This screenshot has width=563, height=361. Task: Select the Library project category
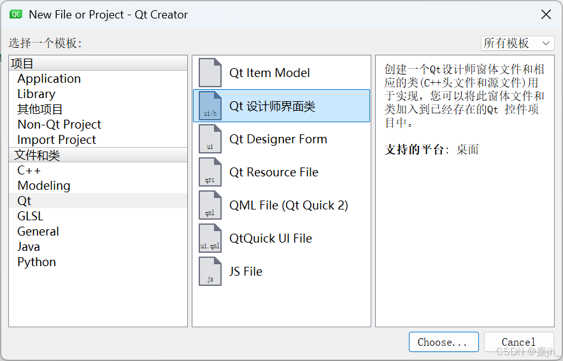coord(98,94)
